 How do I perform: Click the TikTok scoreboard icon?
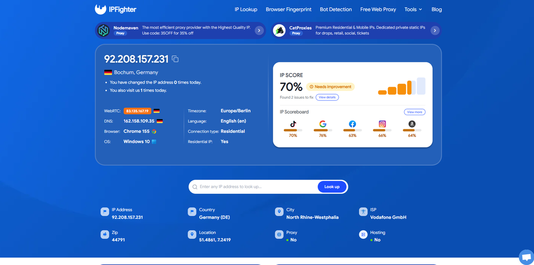293,124
